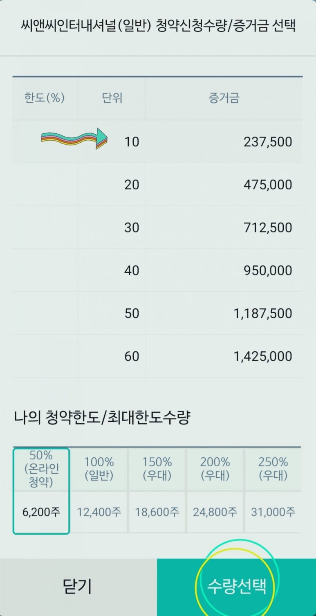Viewport: 316px width, 616px height.
Task: Select the 10 unit row
Action: point(157,142)
